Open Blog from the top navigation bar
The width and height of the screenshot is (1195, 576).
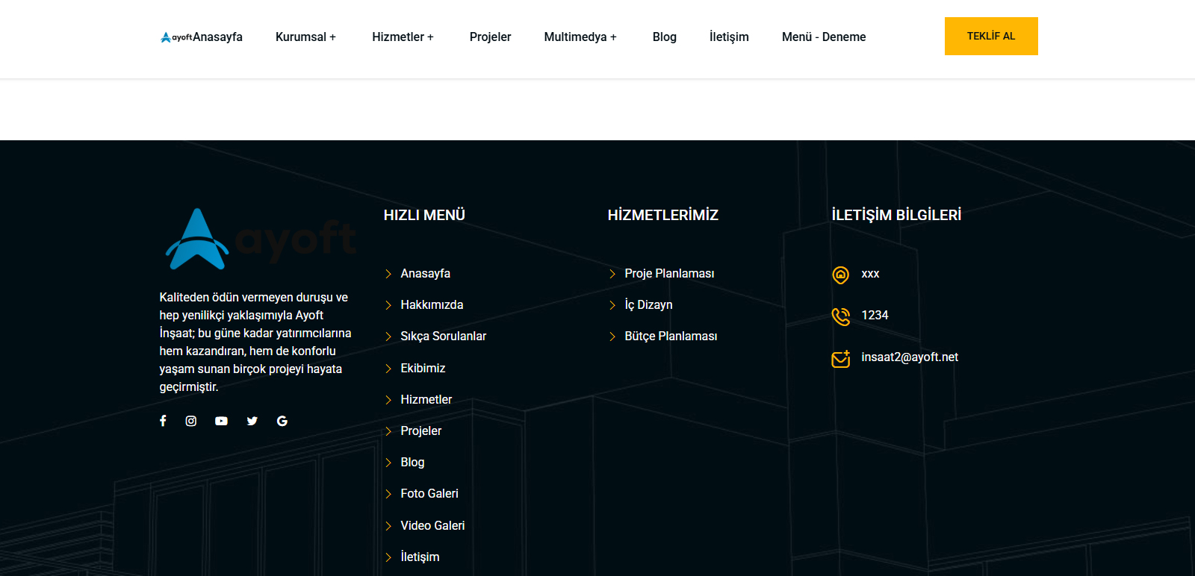point(664,37)
